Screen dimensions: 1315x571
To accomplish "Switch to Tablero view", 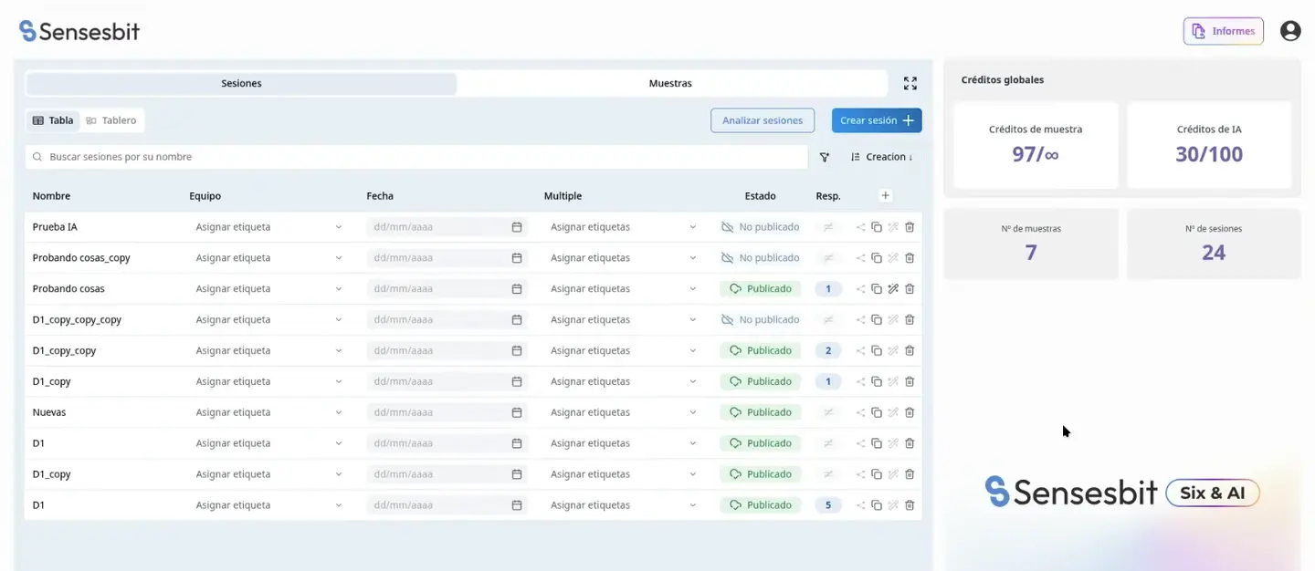I will 111,120.
